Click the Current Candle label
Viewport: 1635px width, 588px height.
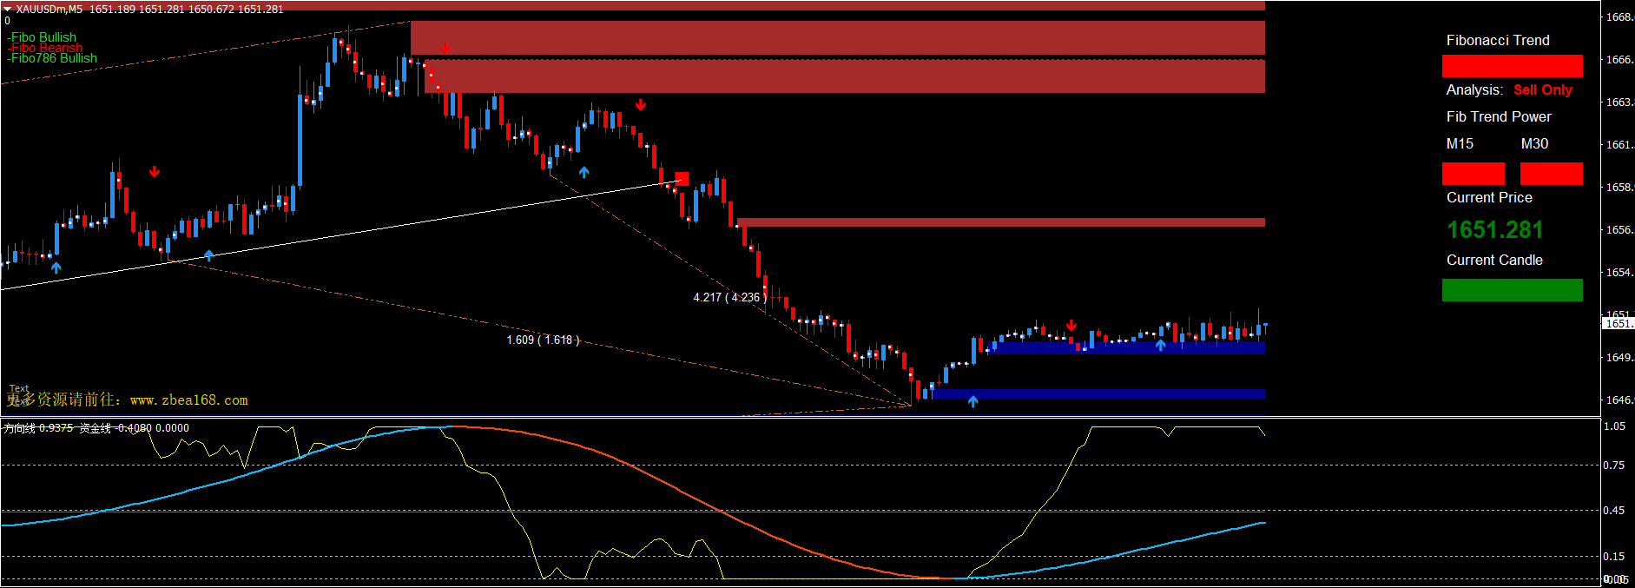1494,260
